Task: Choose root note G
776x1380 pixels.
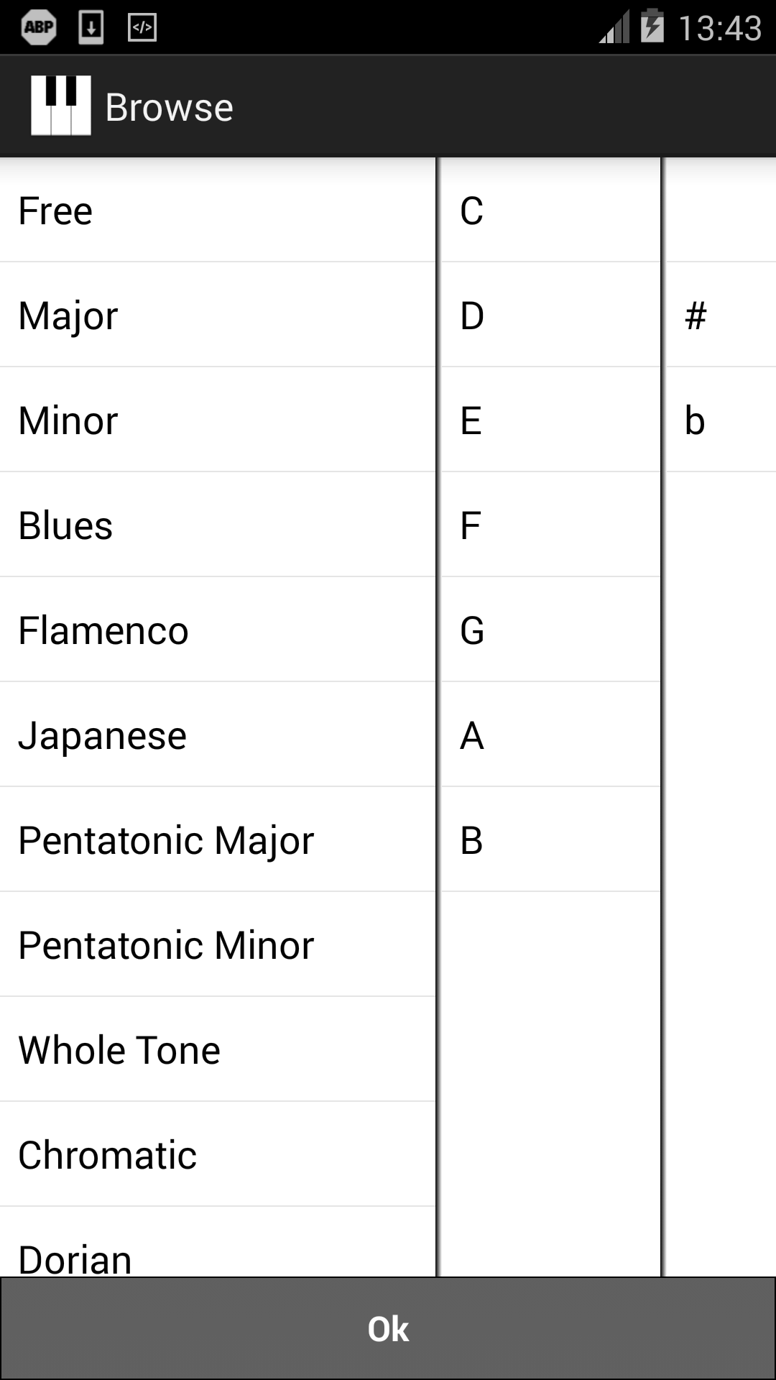Action: [x=550, y=630]
